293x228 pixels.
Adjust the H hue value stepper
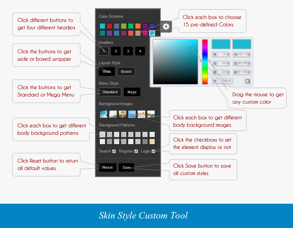(x=249, y=54)
